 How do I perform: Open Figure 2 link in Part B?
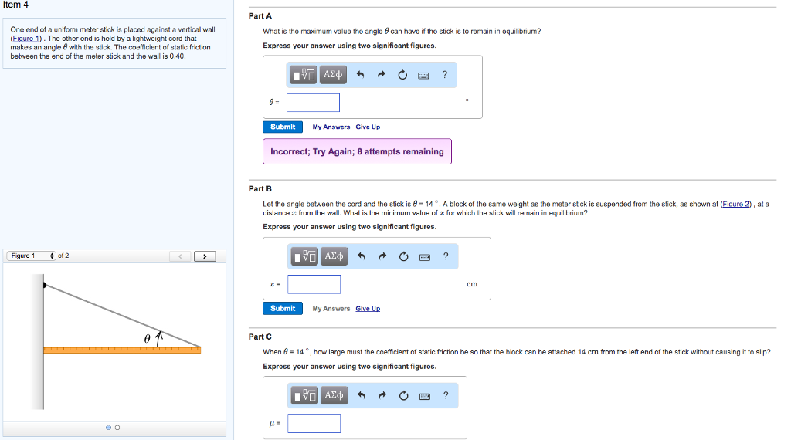(x=736, y=204)
